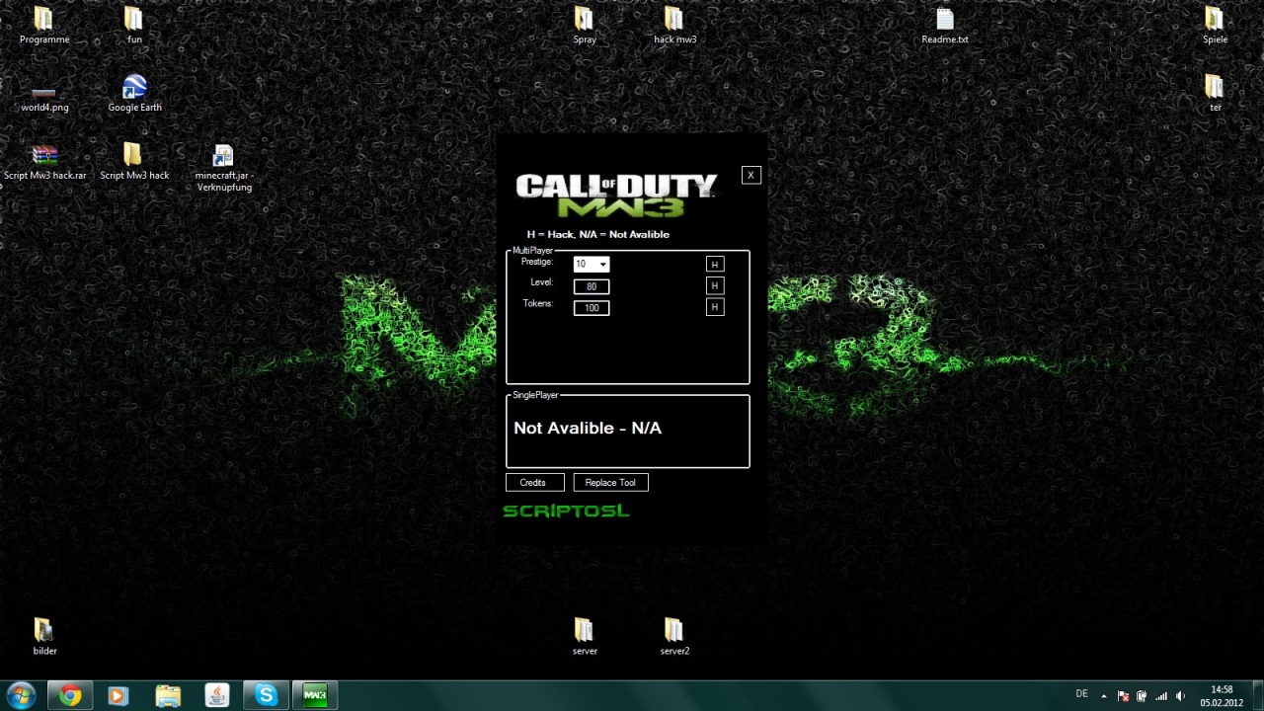
Task: Open the network signal tray icon
Action: click(x=1161, y=696)
